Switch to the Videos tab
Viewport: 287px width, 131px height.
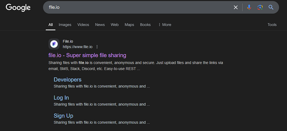(83, 25)
